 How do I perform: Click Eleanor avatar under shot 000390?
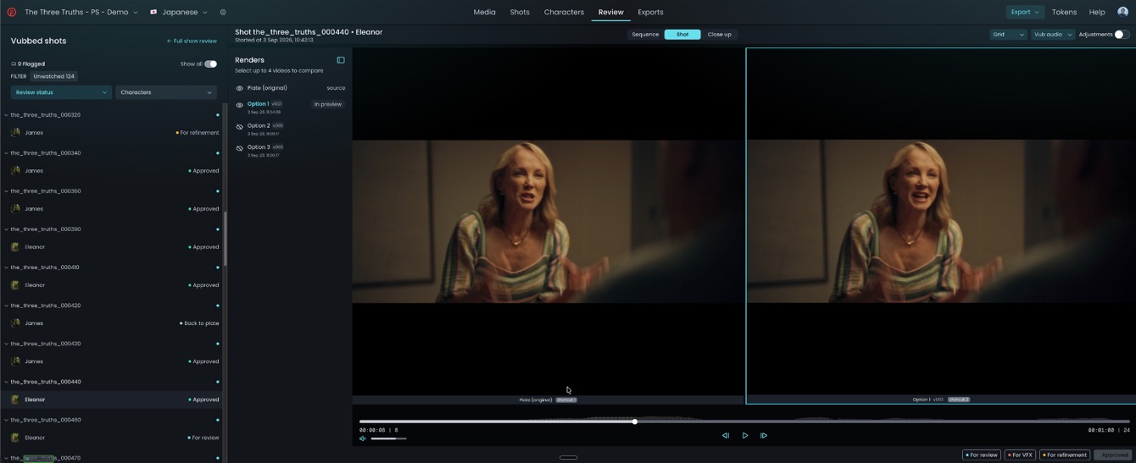tap(15, 247)
